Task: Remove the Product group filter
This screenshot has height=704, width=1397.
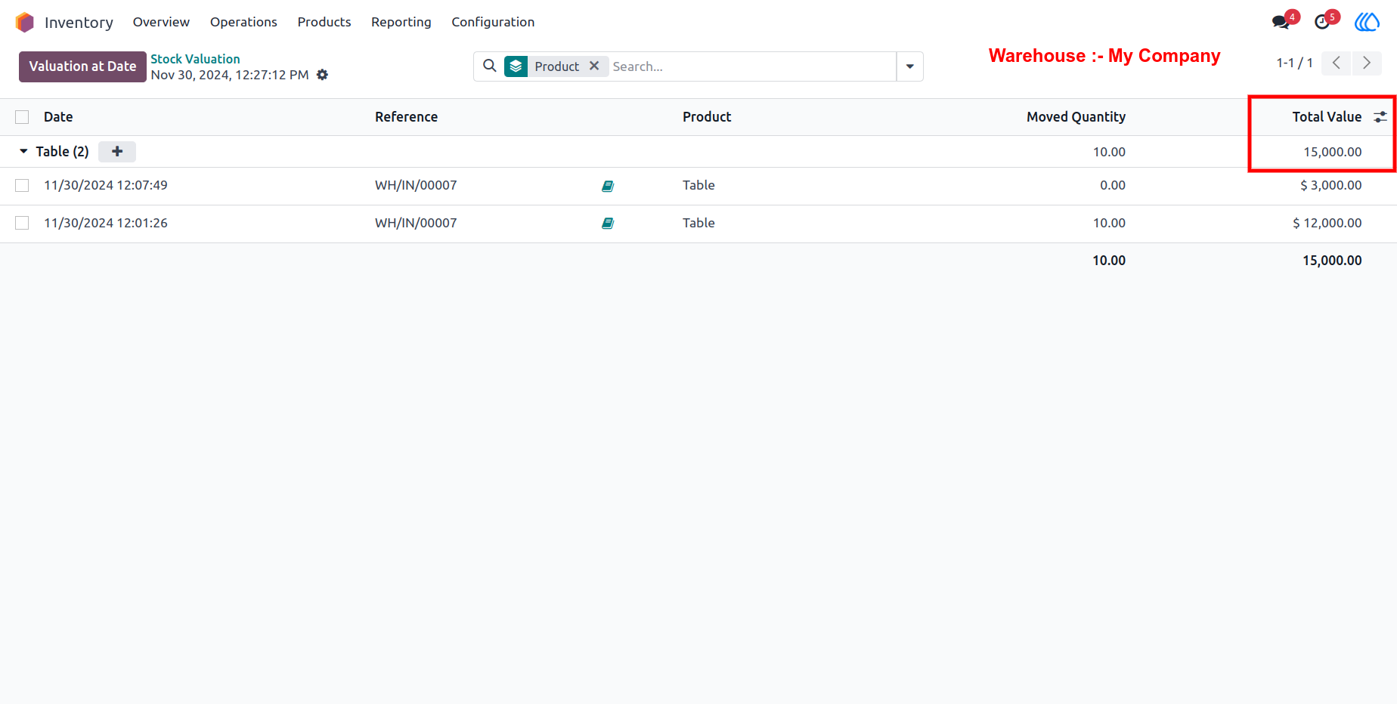Action: click(x=594, y=66)
